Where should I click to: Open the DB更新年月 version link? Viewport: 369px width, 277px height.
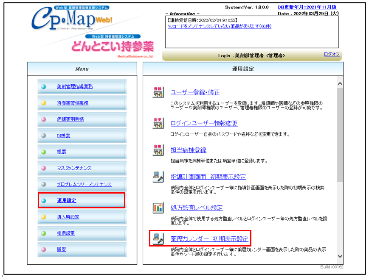tap(308, 7)
